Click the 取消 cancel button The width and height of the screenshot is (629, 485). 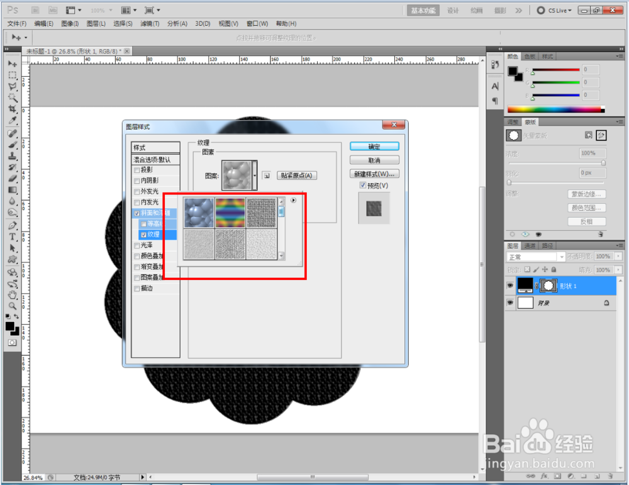tap(374, 160)
